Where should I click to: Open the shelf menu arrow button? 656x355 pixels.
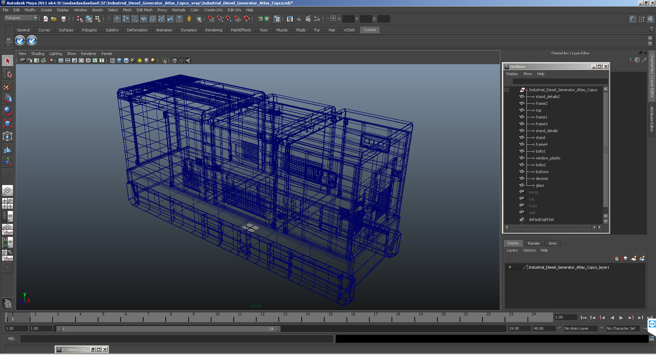tap(8, 45)
